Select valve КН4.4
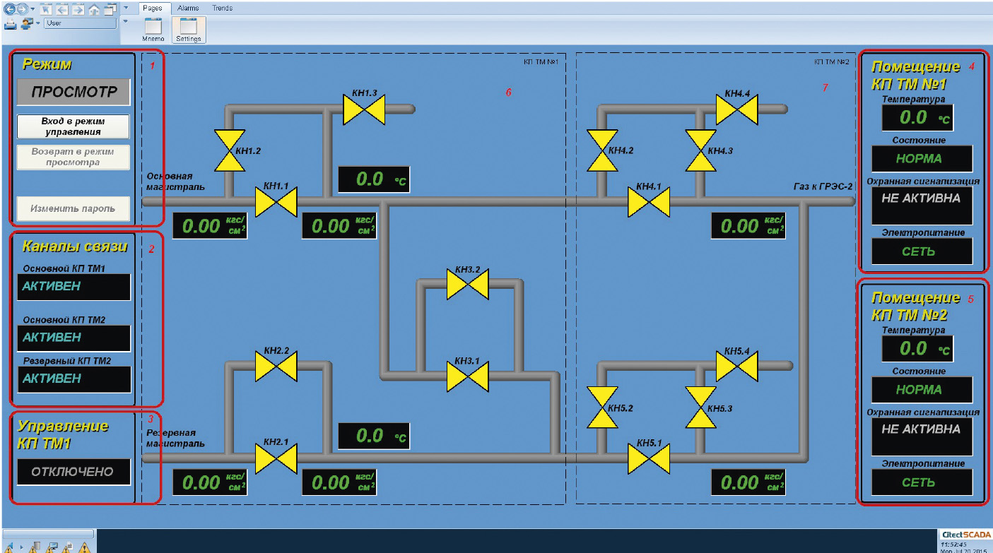The width and height of the screenshot is (993, 553). click(x=737, y=109)
